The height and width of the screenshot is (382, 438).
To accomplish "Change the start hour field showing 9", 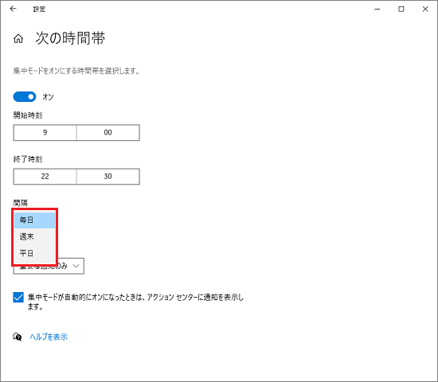I will pos(45,132).
